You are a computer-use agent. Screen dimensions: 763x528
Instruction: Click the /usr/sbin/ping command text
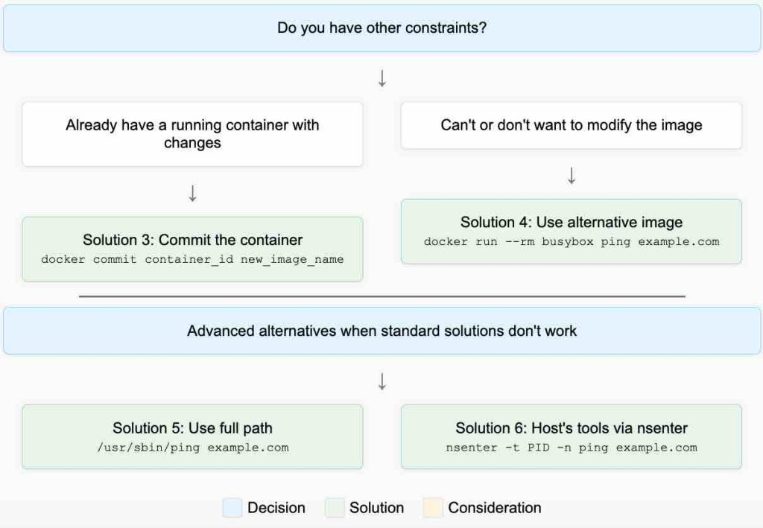[x=192, y=448]
